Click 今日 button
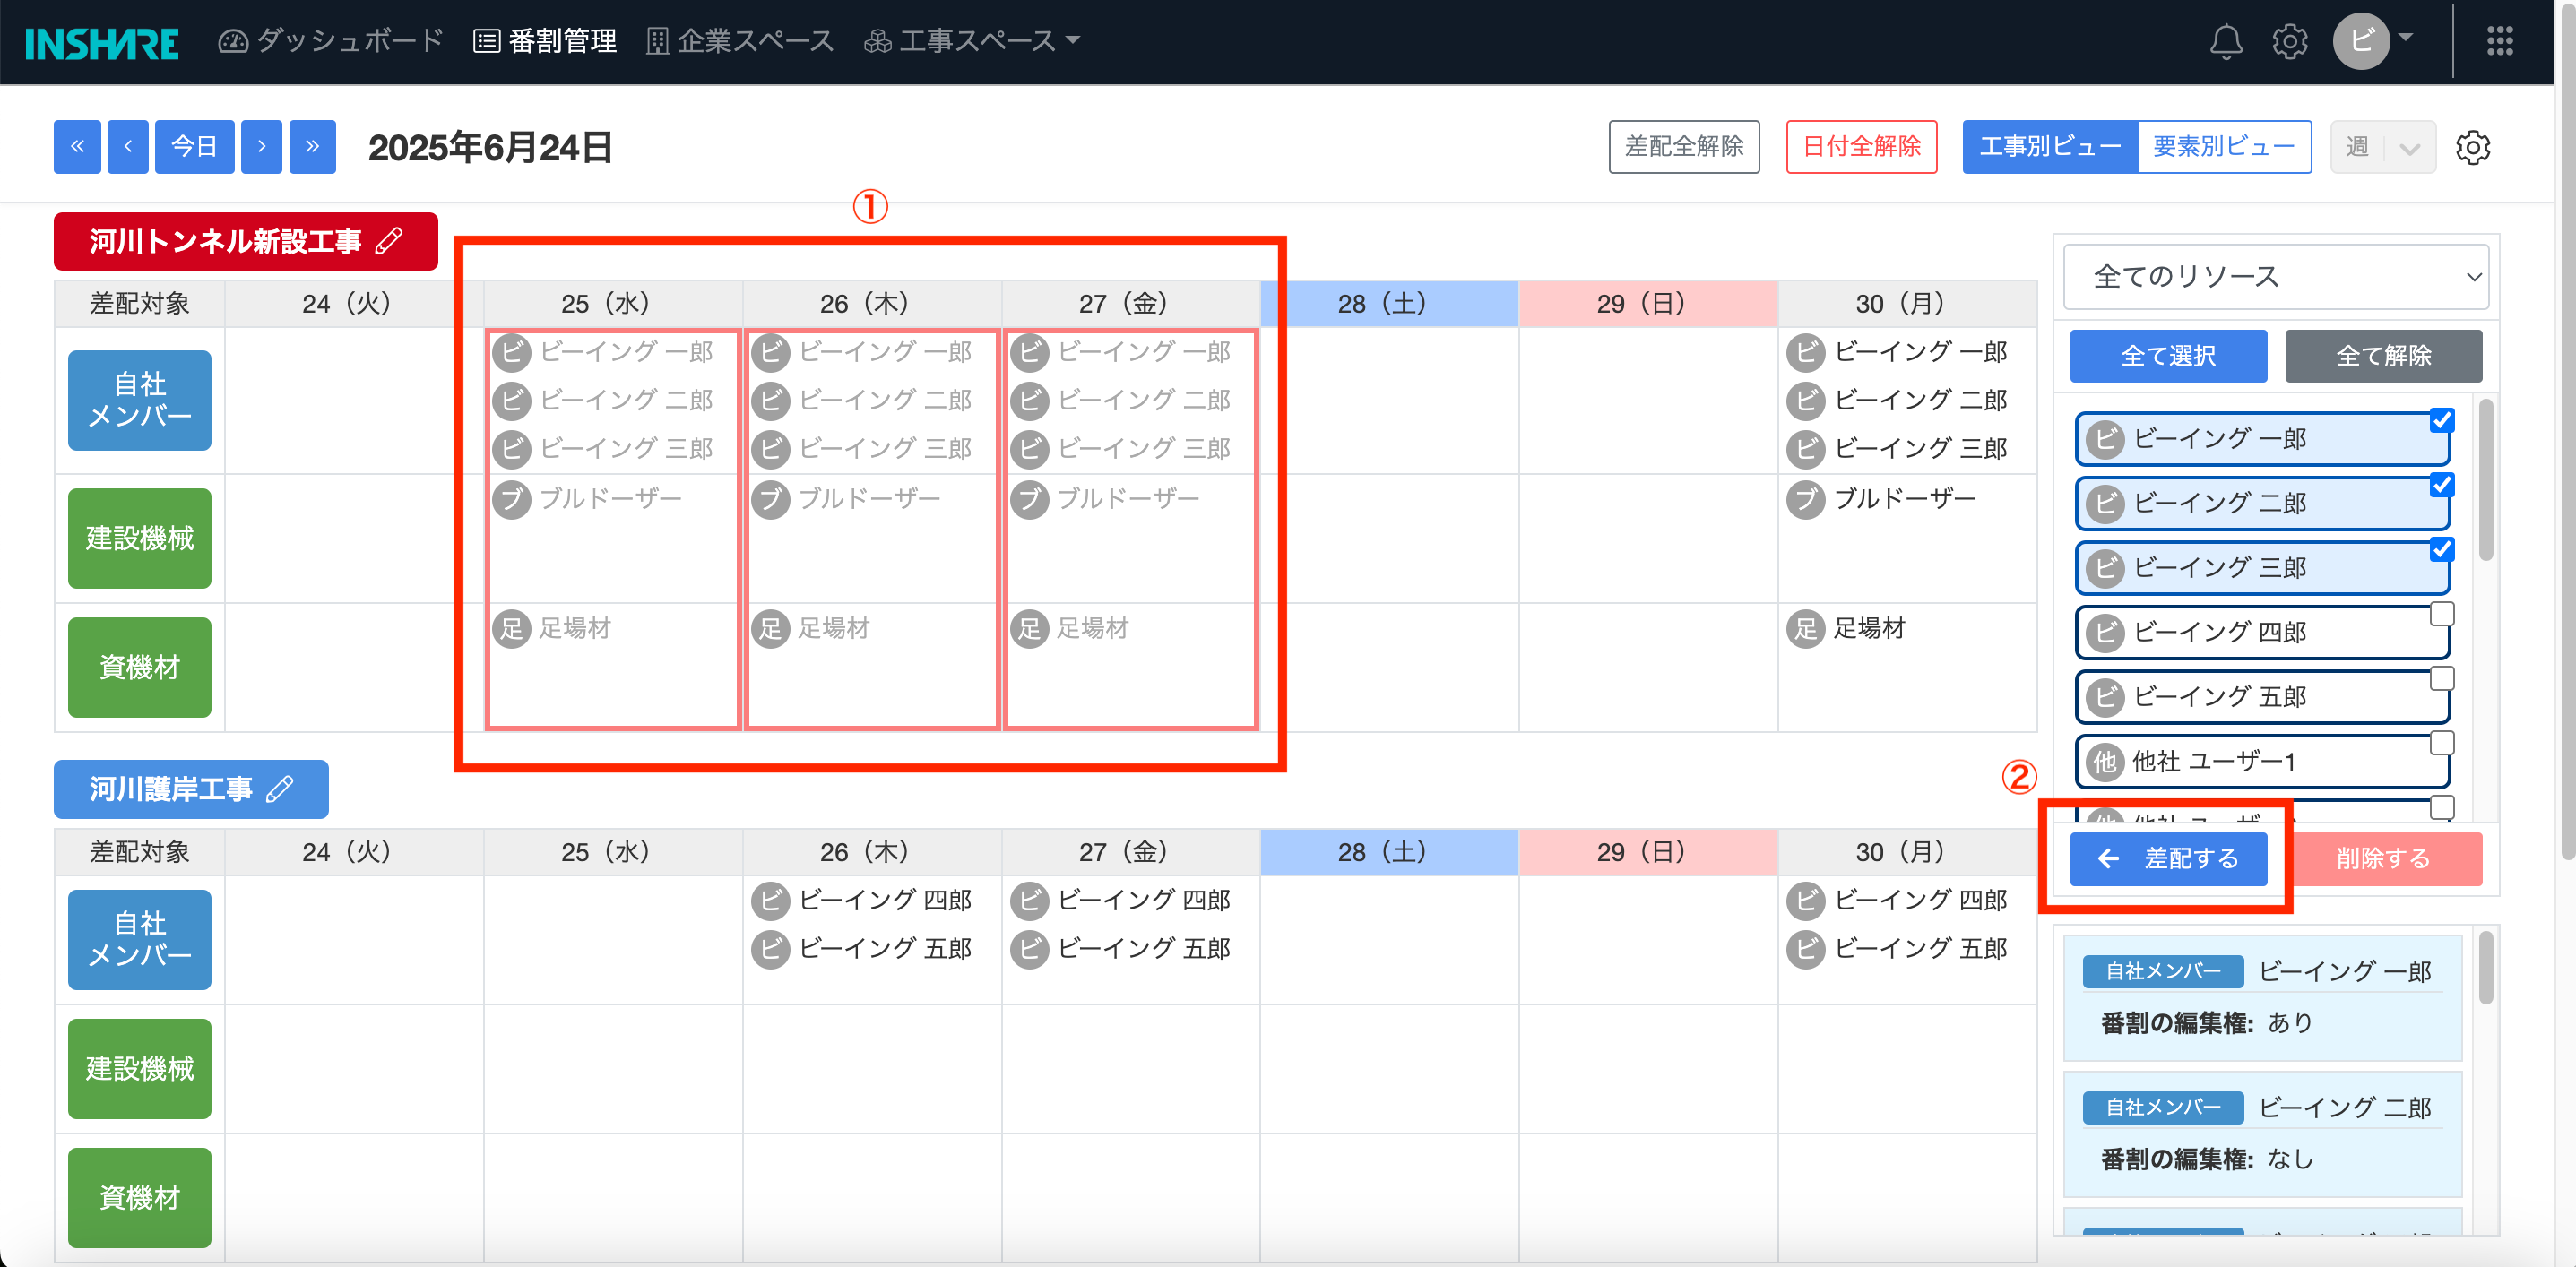The height and width of the screenshot is (1267, 2576). click(x=194, y=147)
